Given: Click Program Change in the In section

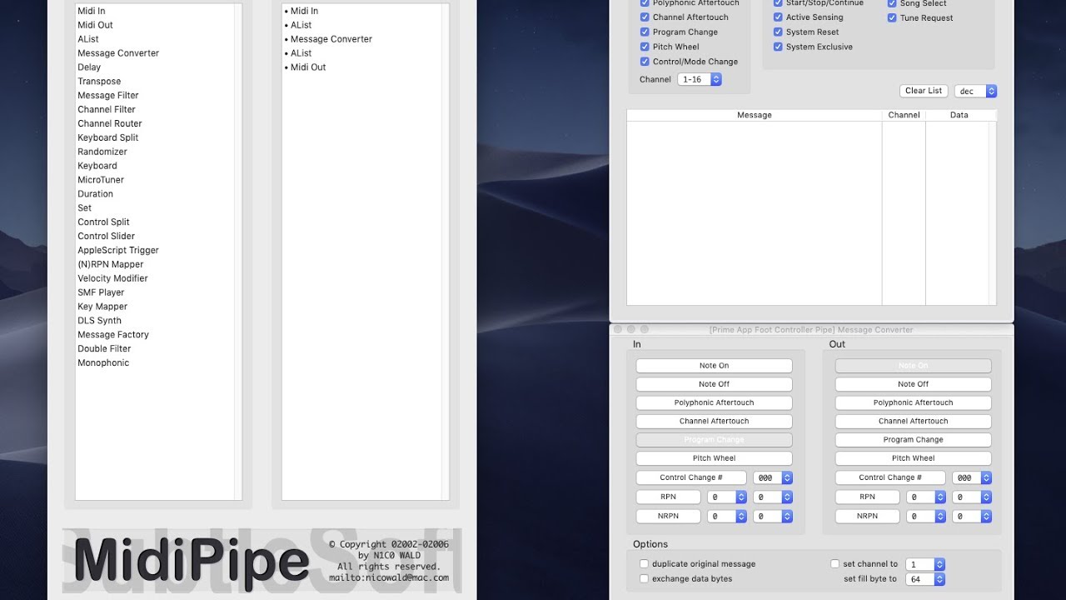Looking at the screenshot, I should pyautogui.click(x=714, y=440).
